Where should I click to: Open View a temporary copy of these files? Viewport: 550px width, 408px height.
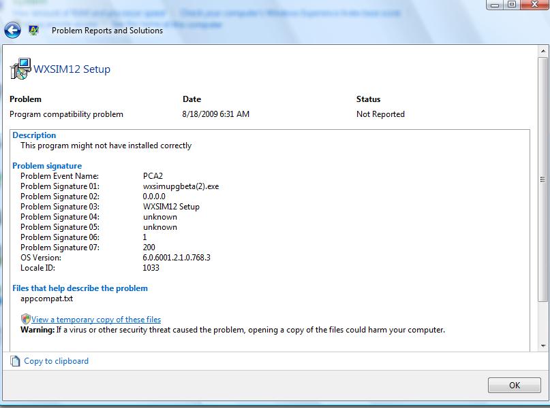[96, 320]
